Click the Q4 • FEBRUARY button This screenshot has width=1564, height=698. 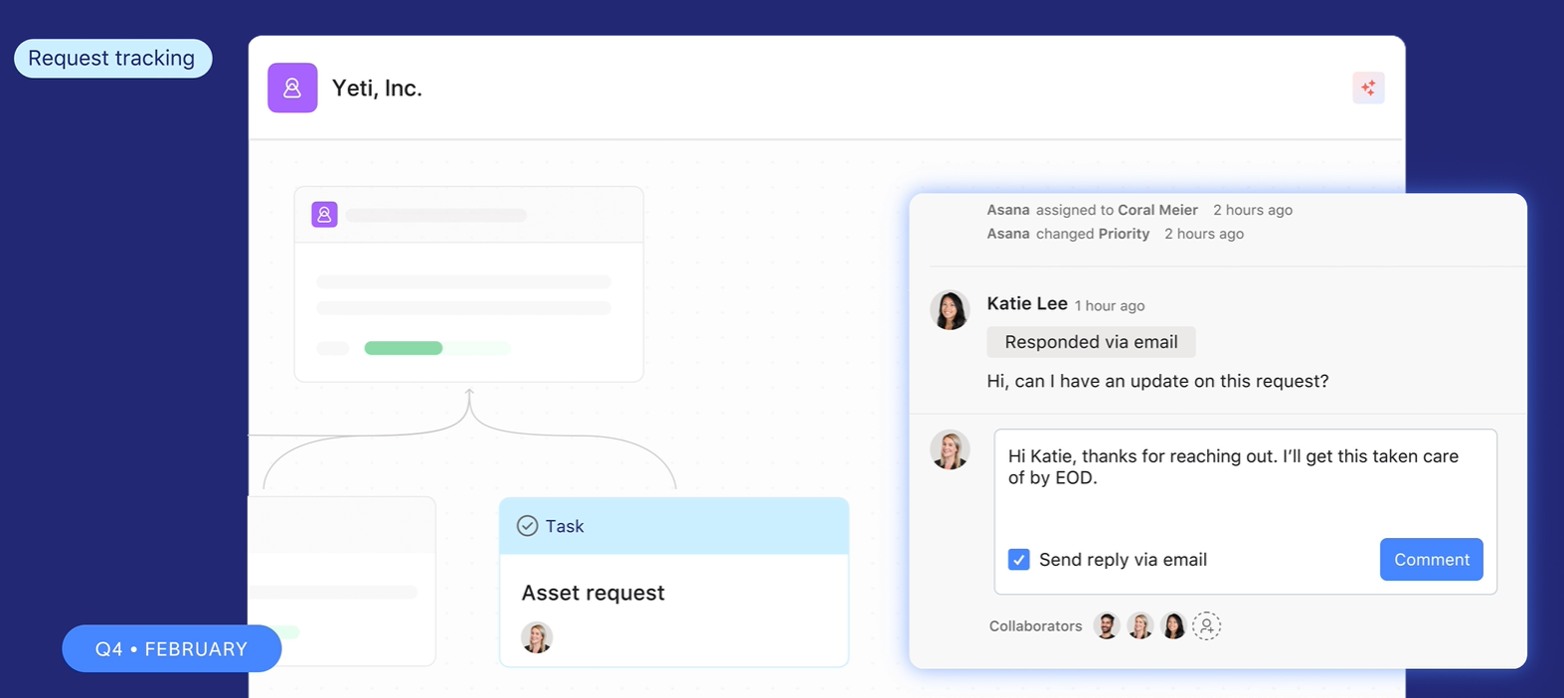tap(171, 648)
